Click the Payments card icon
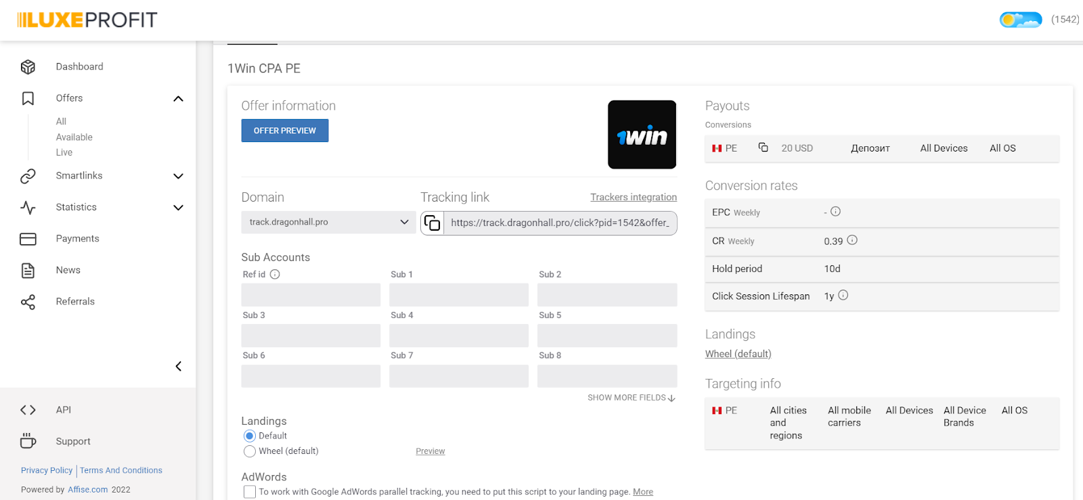This screenshot has width=1083, height=500. [28, 239]
